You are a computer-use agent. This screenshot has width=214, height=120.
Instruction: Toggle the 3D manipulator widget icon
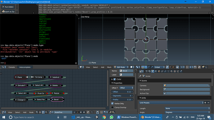[143, 67]
